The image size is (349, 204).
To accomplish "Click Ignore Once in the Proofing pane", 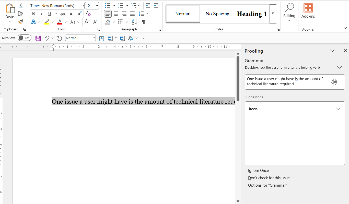I will [x=258, y=170].
